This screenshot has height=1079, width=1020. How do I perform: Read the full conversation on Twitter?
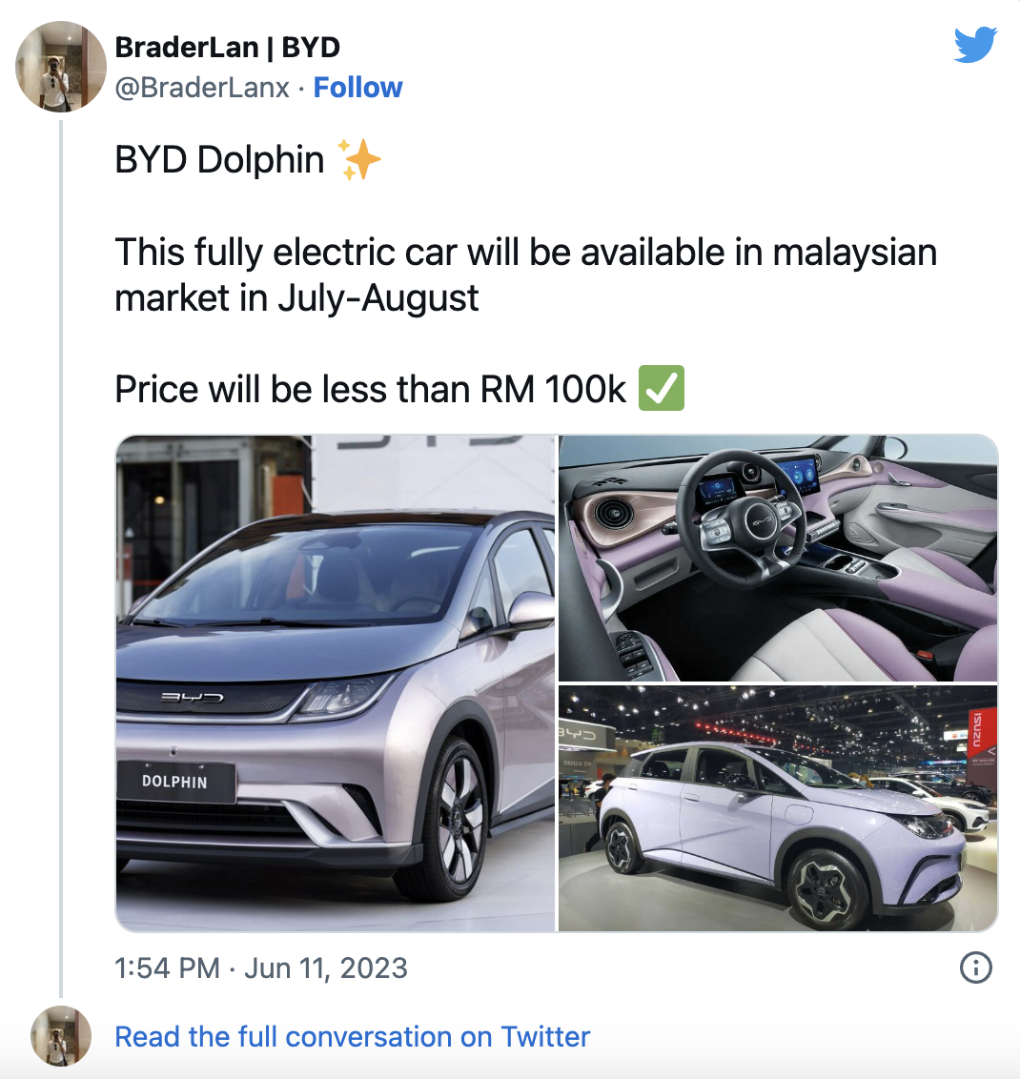pyautogui.click(x=353, y=1036)
